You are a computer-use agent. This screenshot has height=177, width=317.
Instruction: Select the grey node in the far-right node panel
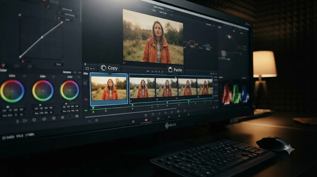point(224,53)
